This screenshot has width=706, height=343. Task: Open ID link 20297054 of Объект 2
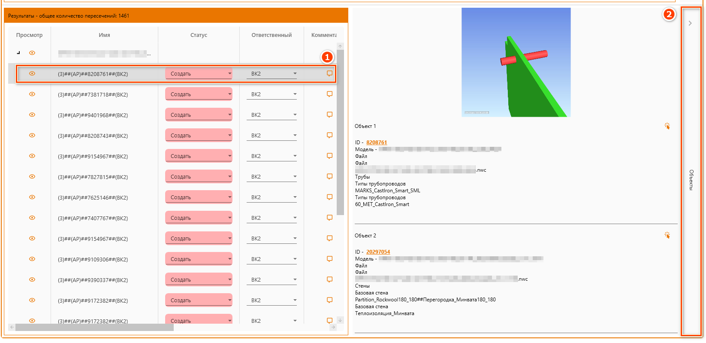click(x=378, y=252)
